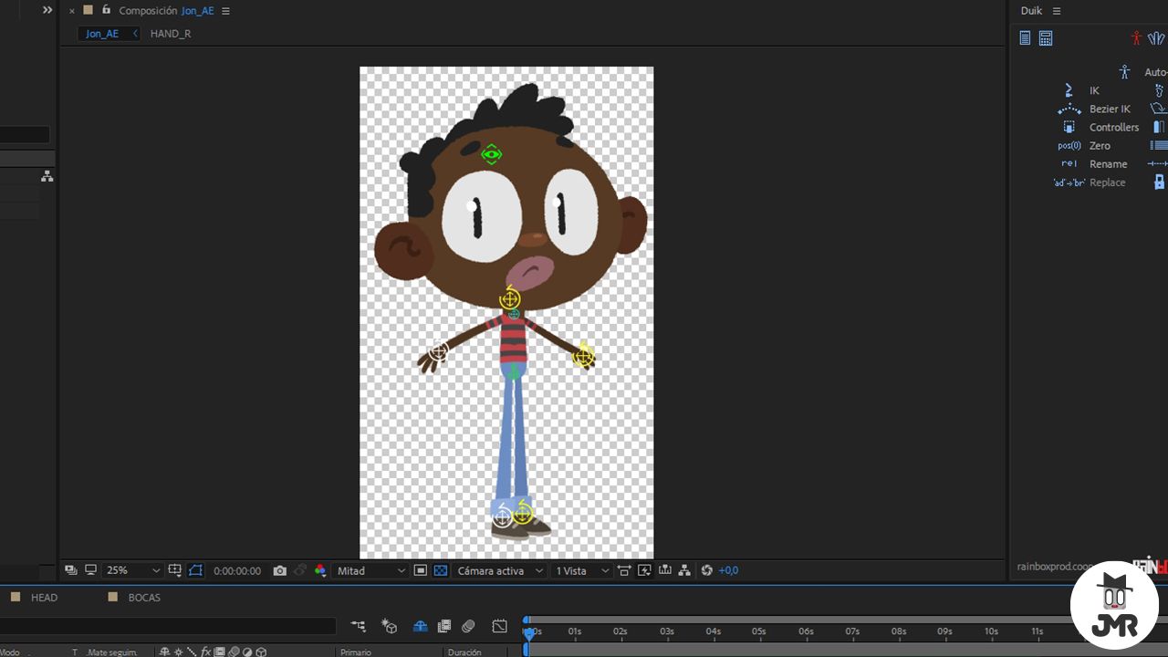Switch to the HAND_R composition tab

pos(171,34)
